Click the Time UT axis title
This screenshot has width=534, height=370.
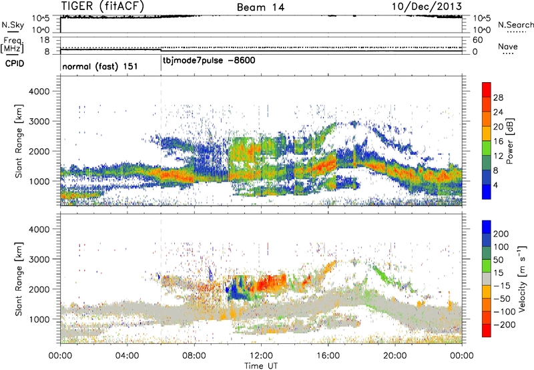click(x=261, y=365)
